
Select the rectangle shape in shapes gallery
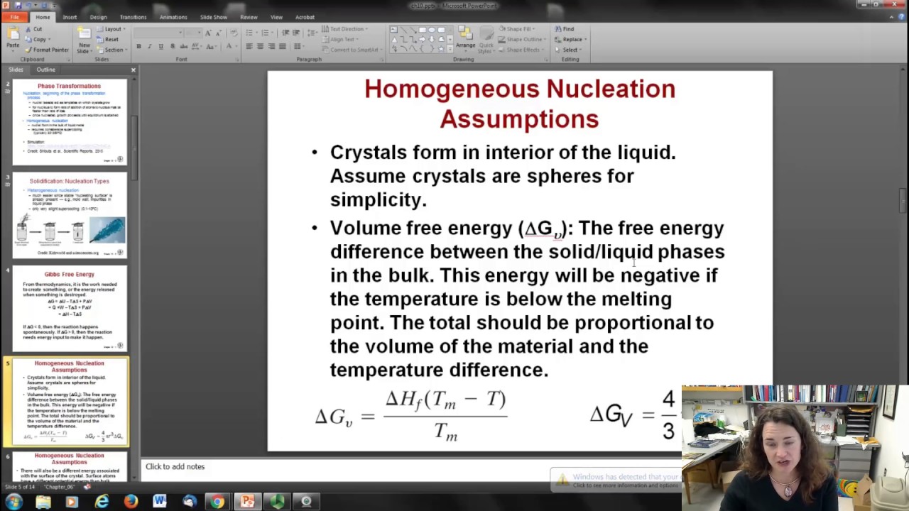click(x=423, y=30)
